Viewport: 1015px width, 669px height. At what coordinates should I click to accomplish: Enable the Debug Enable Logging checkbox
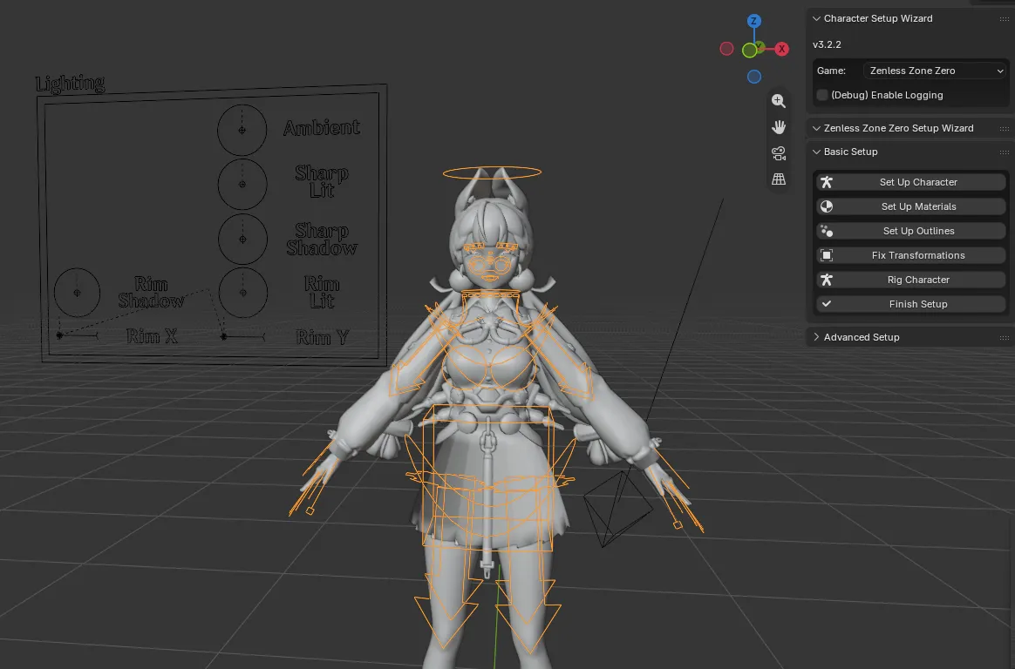pyautogui.click(x=822, y=95)
